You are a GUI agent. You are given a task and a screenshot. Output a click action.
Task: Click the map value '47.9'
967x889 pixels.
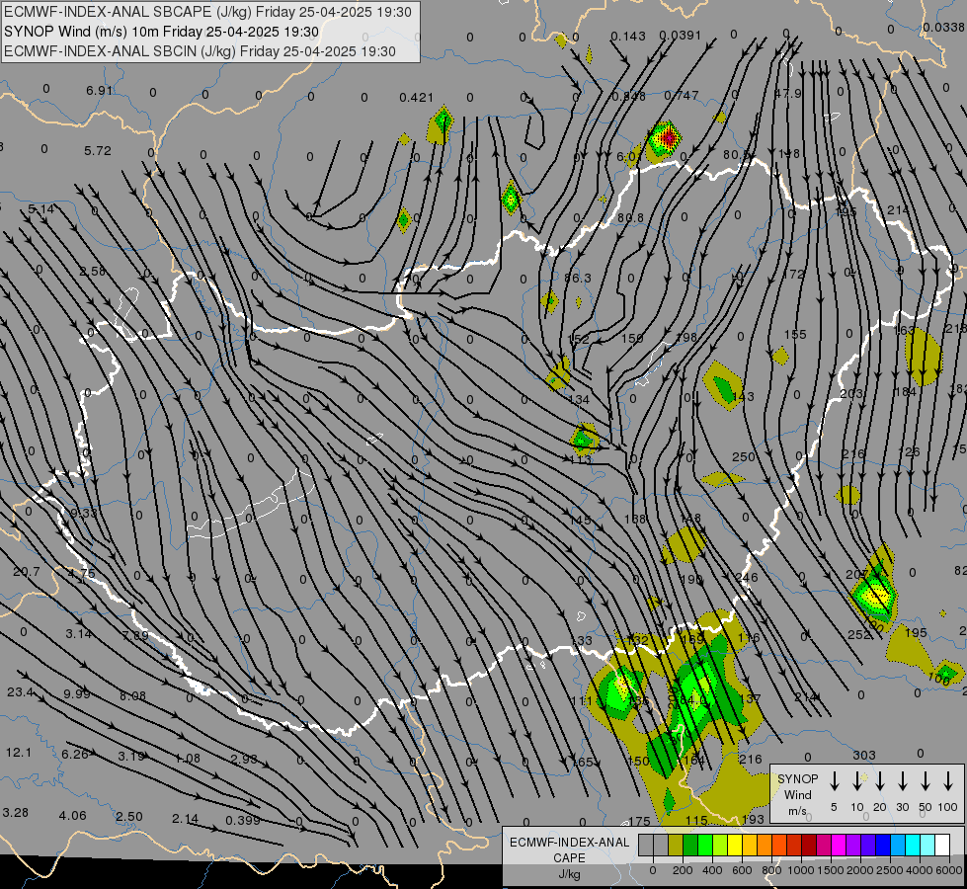787,93
